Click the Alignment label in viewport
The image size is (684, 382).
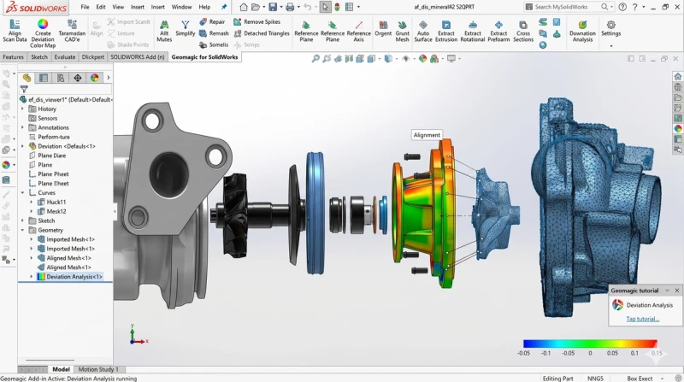427,135
